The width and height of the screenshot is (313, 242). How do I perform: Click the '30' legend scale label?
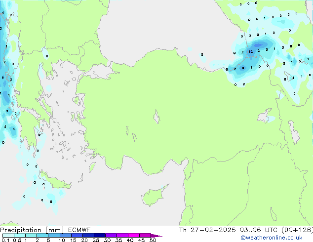107,240
